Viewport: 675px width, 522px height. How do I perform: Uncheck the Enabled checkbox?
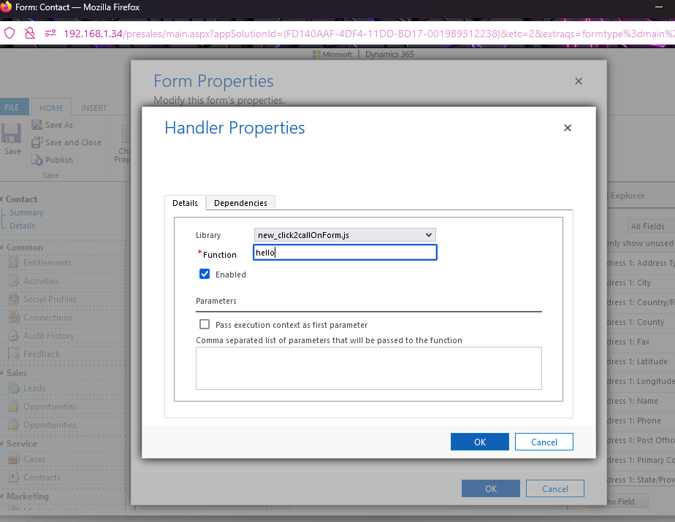click(205, 275)
